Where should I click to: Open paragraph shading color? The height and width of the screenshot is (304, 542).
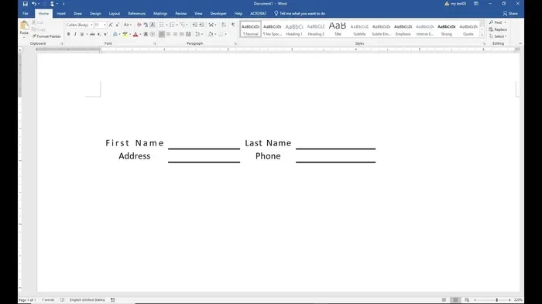(211, 34)
